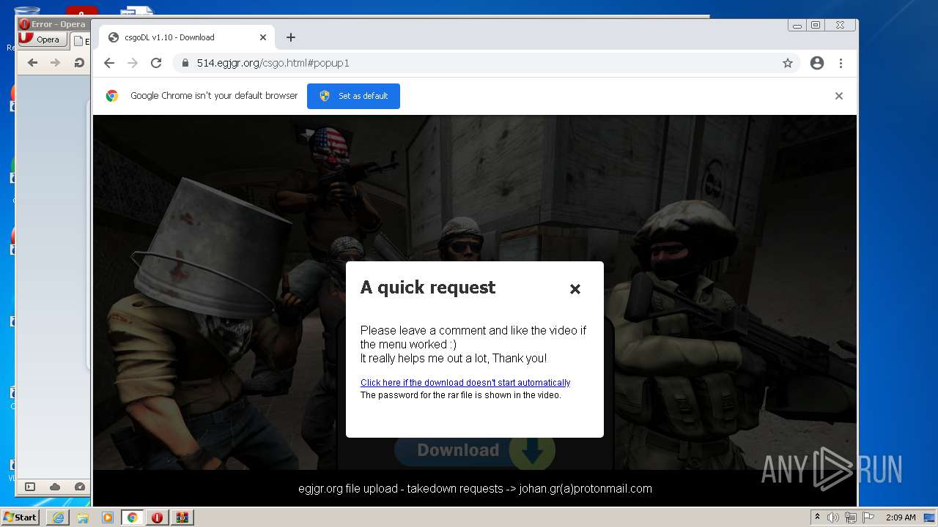Screen dimensions: 938x527
Task: Open Chrome's three-dot menu
Action: [841, 63]
